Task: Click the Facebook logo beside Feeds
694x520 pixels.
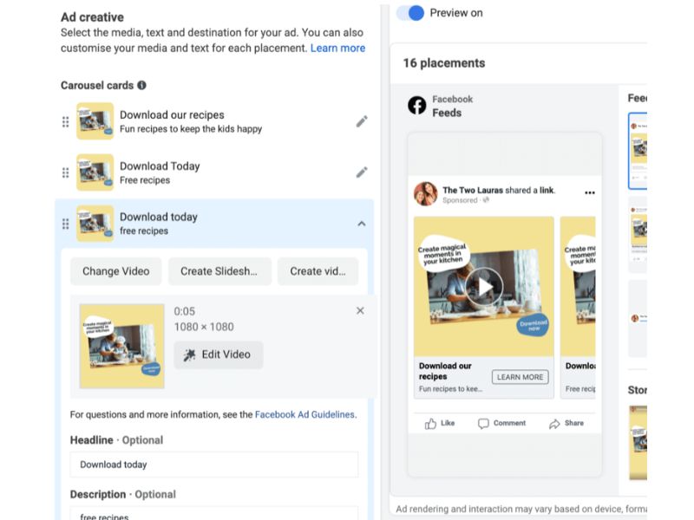Action: coord(417,106)
